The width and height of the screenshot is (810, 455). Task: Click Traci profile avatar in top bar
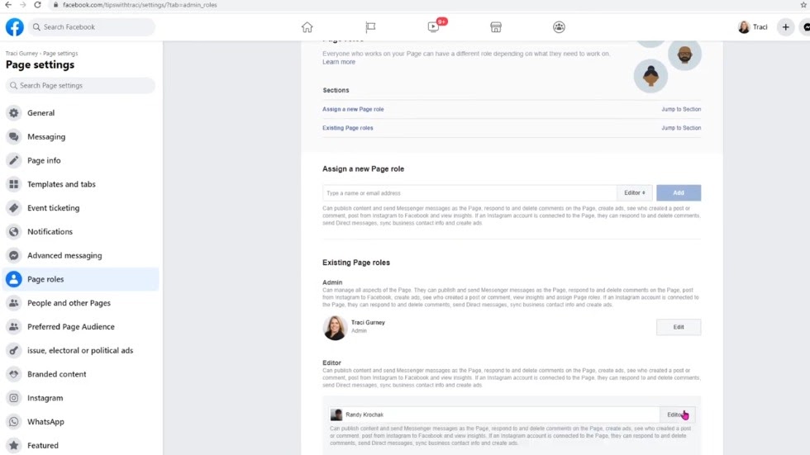tap(744, 26)
